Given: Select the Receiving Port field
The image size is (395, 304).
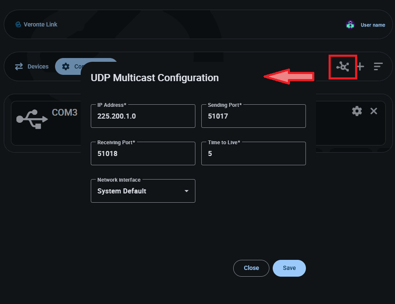Looking at the screenshot, I should (x=143, y=154).
